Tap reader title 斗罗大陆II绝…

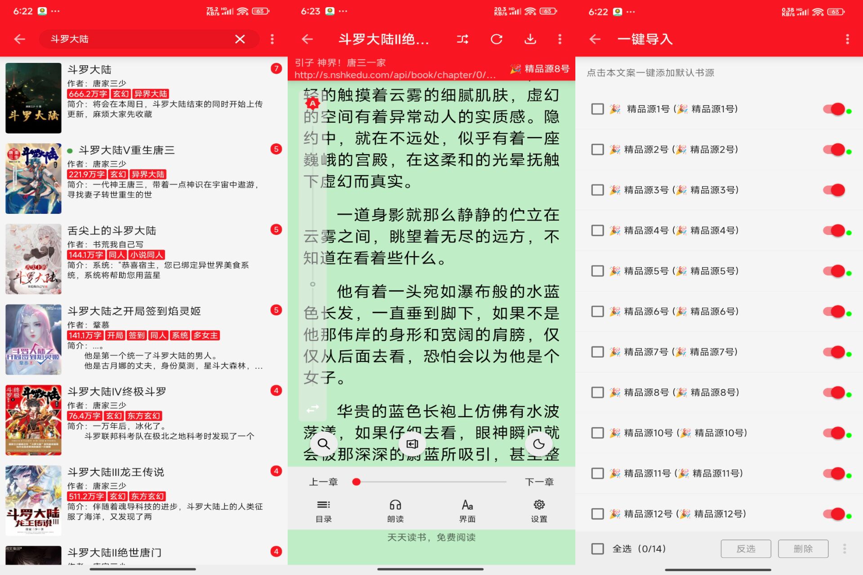(x=384, y=39)
